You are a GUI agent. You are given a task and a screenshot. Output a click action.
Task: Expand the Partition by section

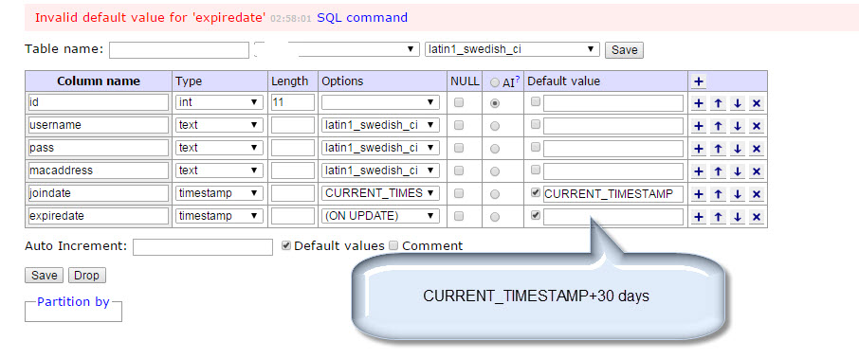point(73,302)
